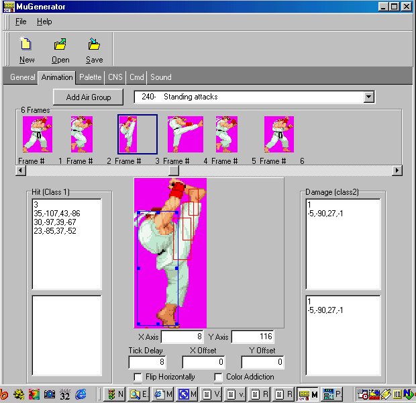The width and height of the screenshot is (416, 403).
Task: Open the Help menu
Action: click(x=44, y=21)
